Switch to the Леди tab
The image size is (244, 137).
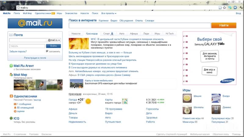tap(146, 33)
